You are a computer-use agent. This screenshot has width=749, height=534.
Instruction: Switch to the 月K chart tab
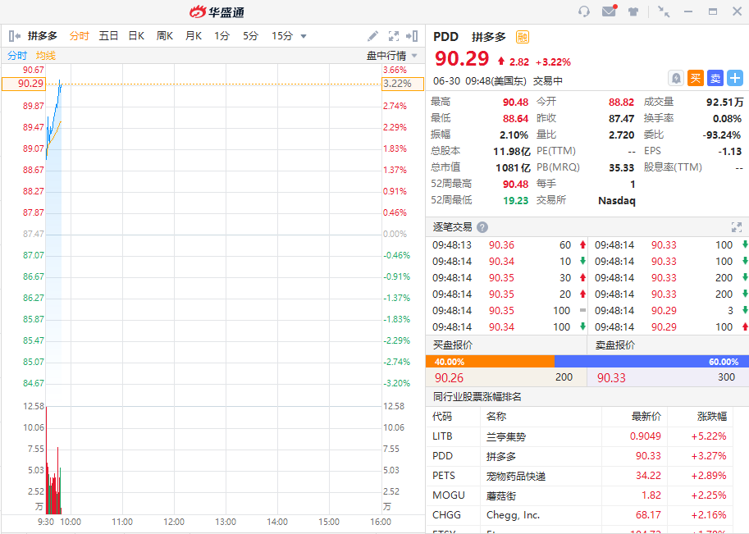click(194, 36)
